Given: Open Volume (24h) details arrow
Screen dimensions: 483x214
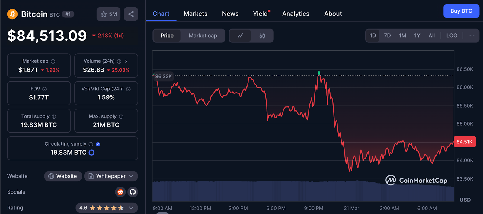Looking at the screenshot, I should [126, 61].
